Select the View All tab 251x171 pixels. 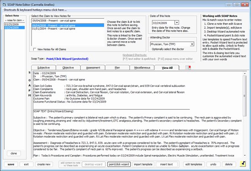tap(167, 68)
